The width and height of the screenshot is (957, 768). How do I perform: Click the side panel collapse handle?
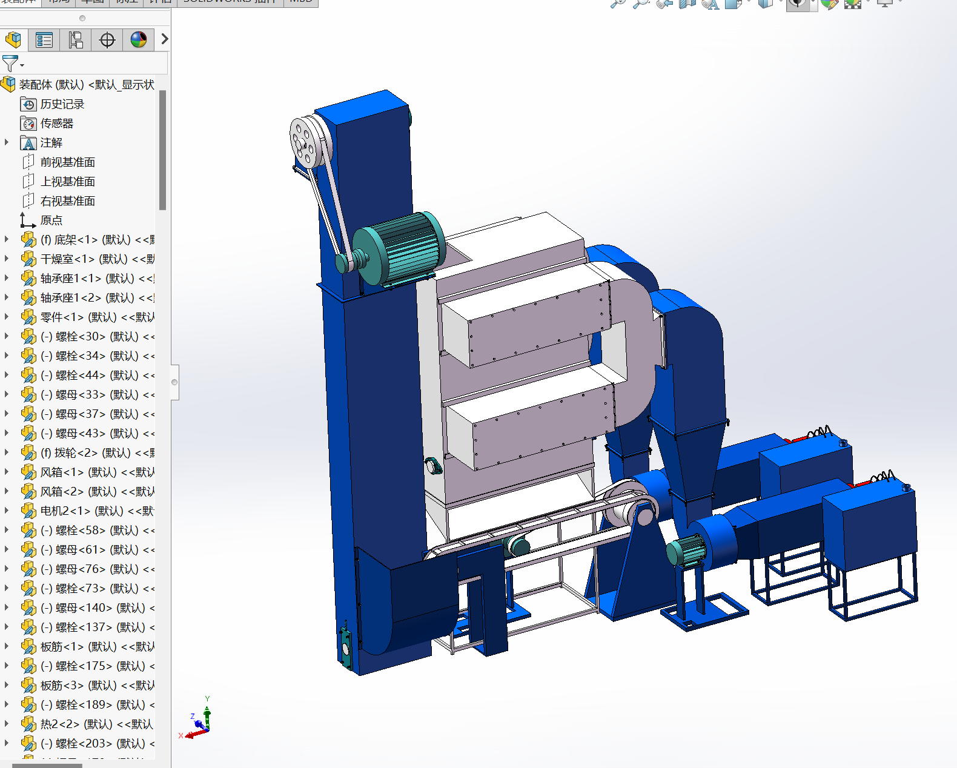point(174,382)
